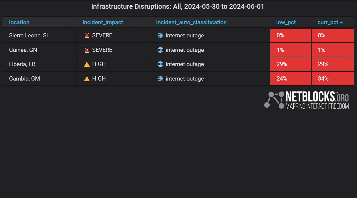Click the panel title Infrastructure Disruptions
This screenshot has height=198, width=357.
pos(178,6)
